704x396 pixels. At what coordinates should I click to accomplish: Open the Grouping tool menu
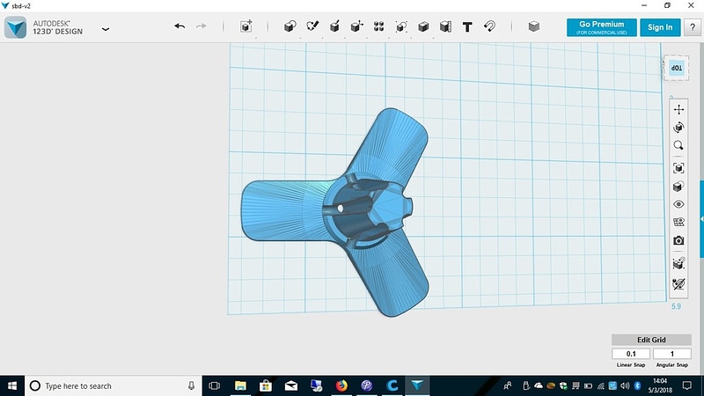coord(401,26)
